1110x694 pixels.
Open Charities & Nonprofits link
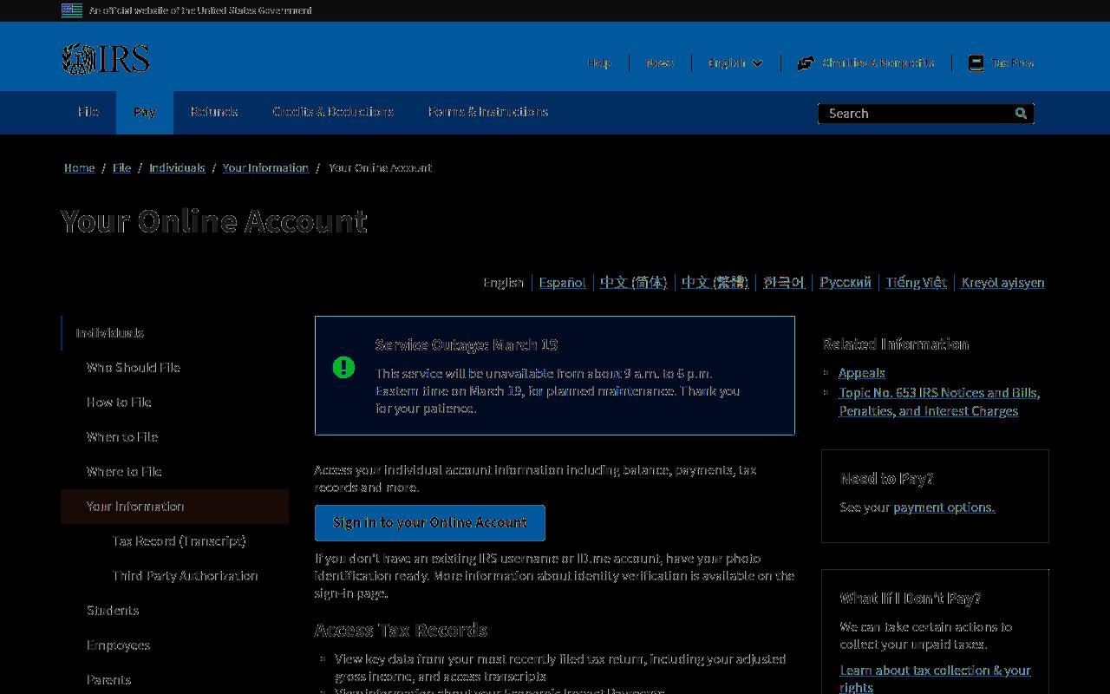(x=878, y=62)
